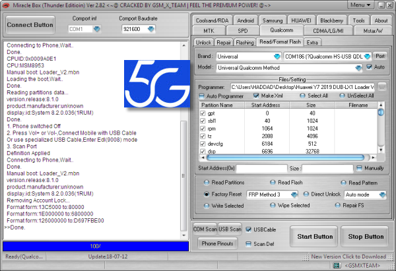The image size is (396, 271).
Task: Click the status bar chip icon beside GSMXTEAM
Action: (336, 266)
